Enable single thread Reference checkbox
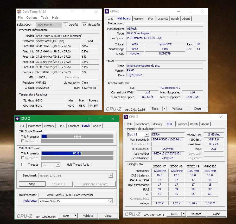The width and height of the screenshot is (236, 224). point(23,141)
